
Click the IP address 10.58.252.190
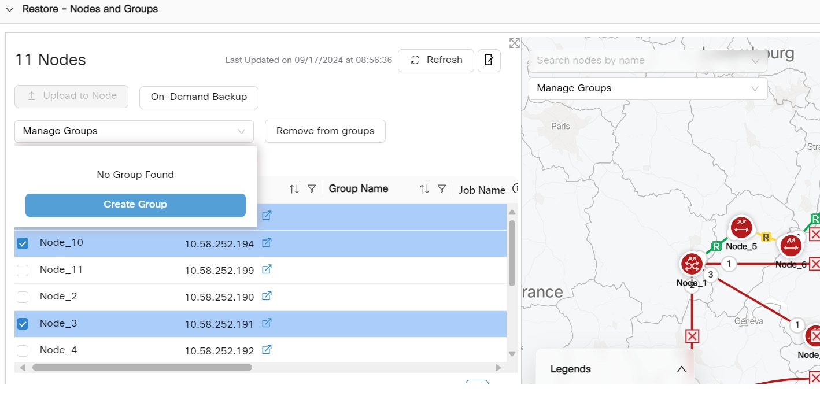point(219,297)
